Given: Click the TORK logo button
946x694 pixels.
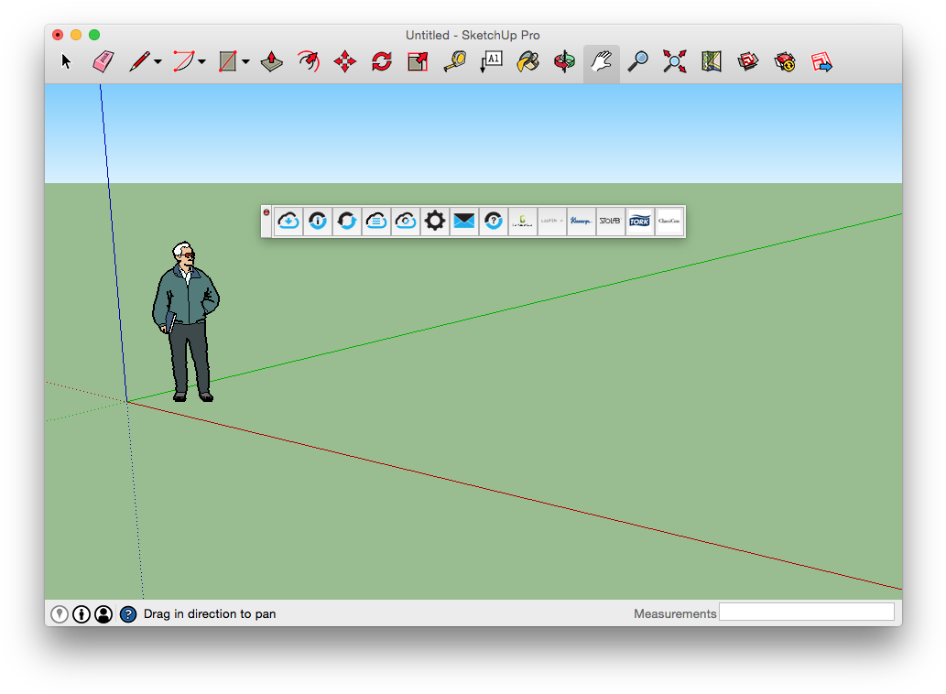Looking at the screenshot, I should (639, 221).
